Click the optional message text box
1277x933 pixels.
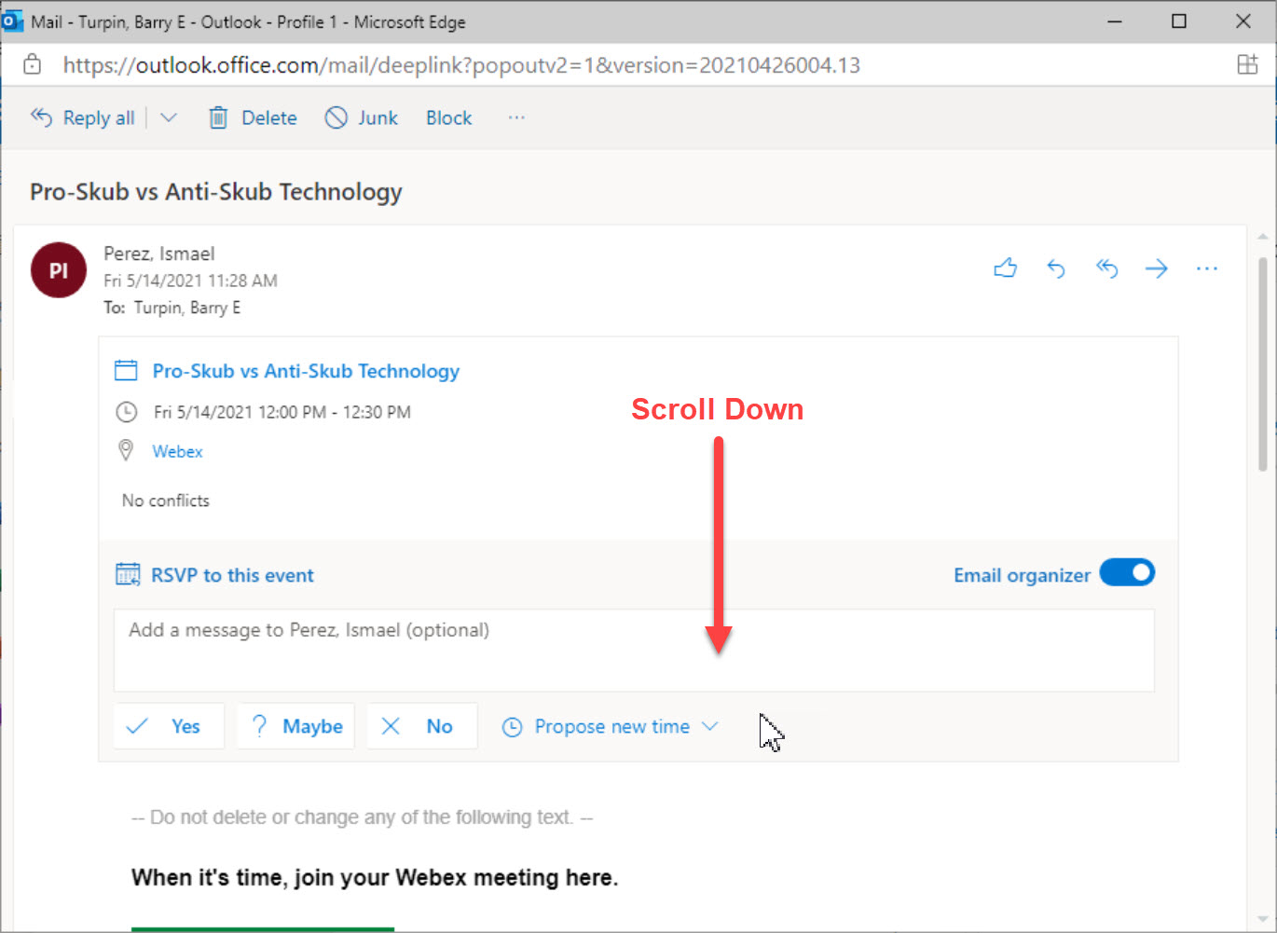point(634,650)
